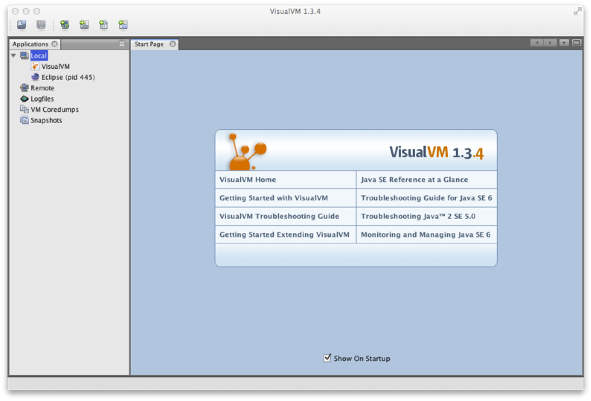Viewport: 591px width, 401px height.
Task: Open Monitoring and Managing Java SE 6
Action: (426, 234)
